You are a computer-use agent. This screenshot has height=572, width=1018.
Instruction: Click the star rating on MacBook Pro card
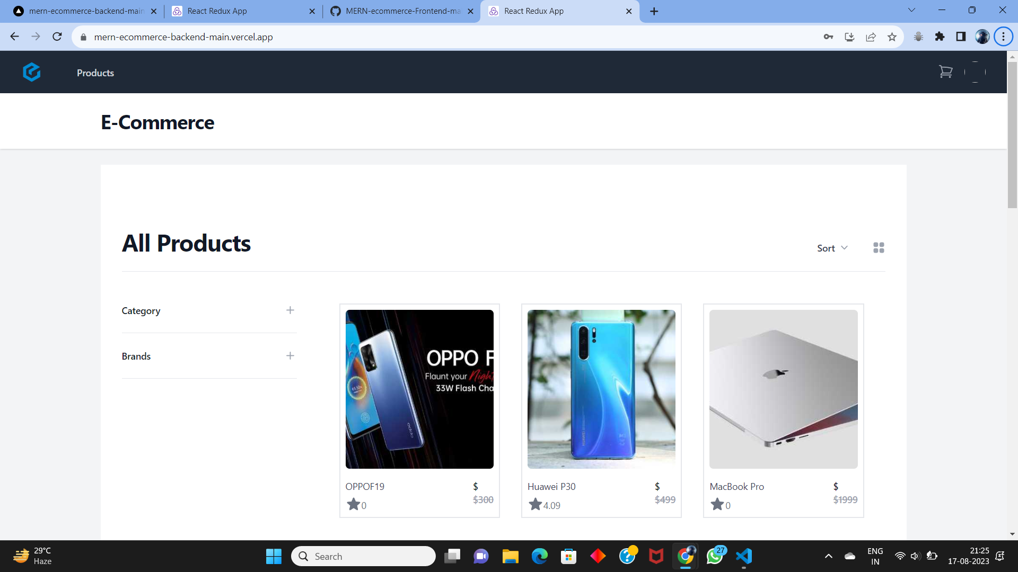pos(717,504)
